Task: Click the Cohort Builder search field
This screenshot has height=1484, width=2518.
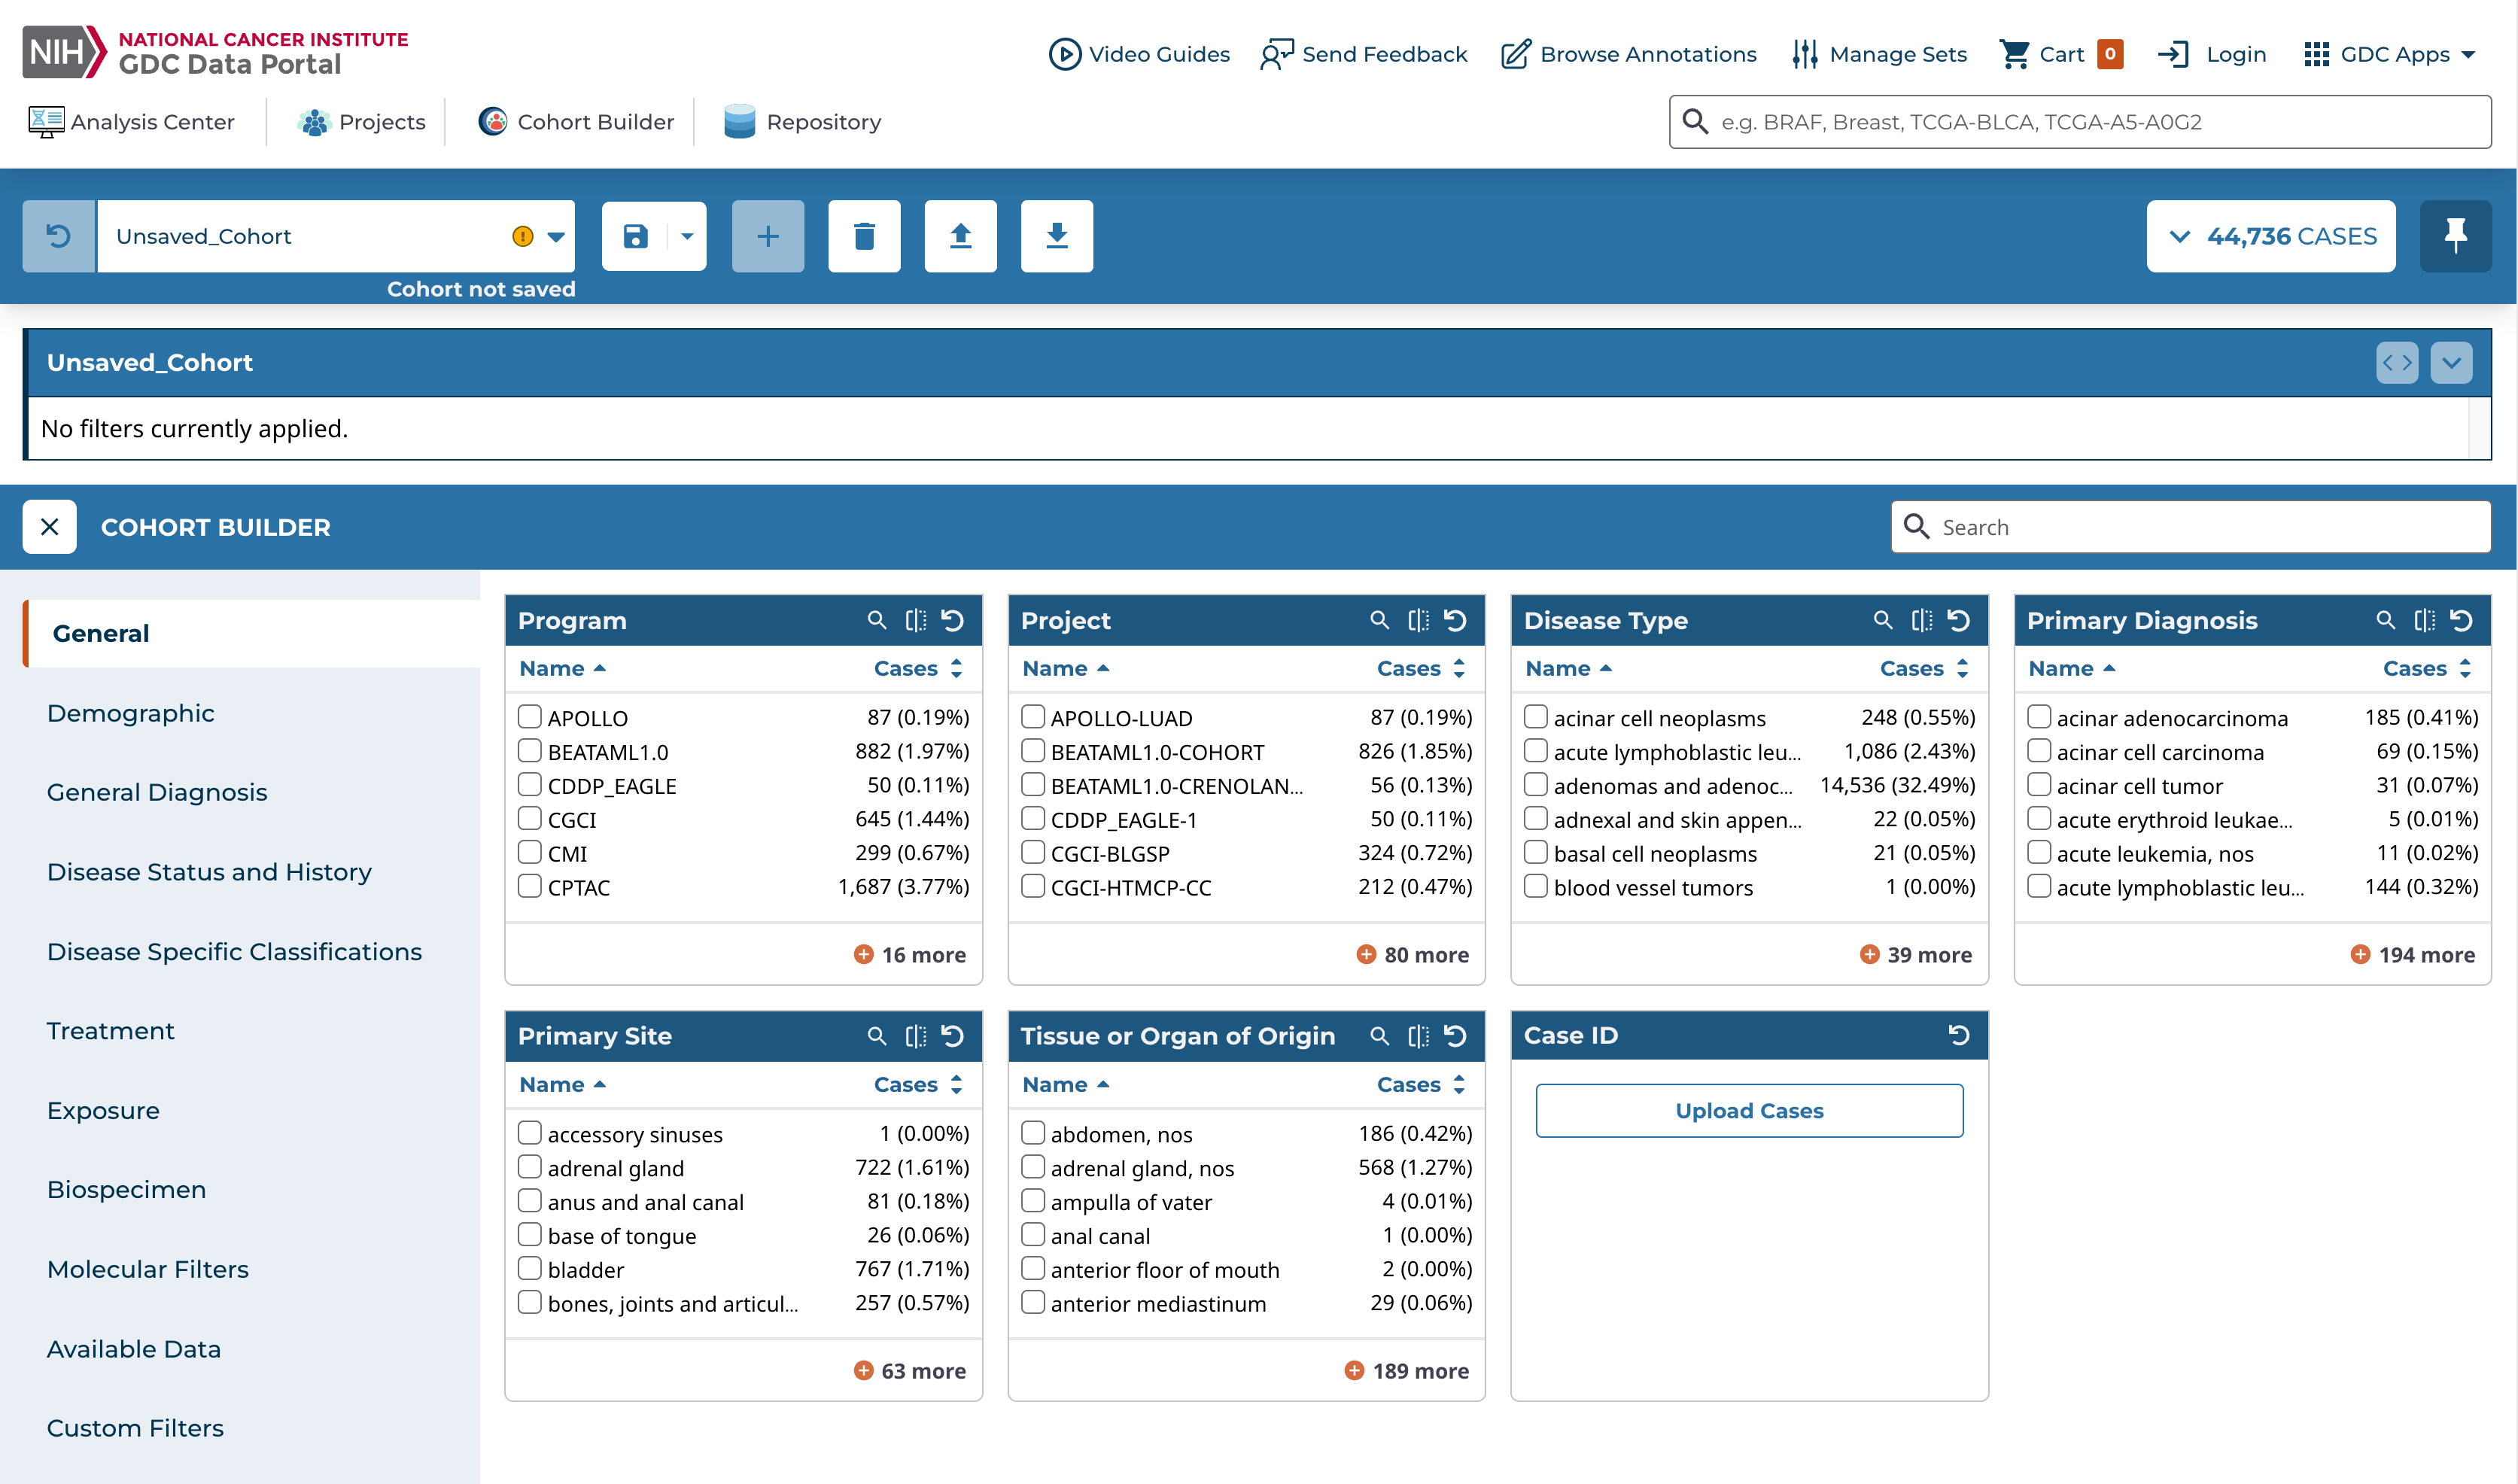Action: [2190, 527]
